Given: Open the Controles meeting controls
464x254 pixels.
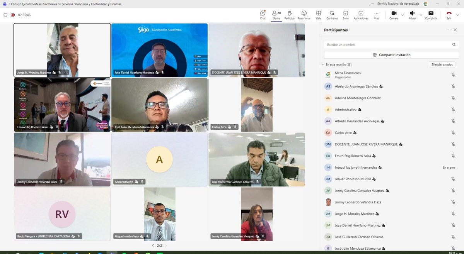Looking at the screenshot, I should pos(332,15).
